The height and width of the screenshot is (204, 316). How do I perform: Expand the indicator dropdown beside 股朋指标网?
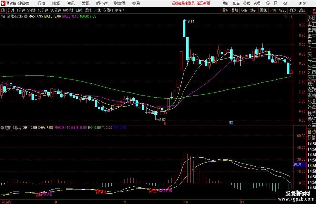[x=2, y=128]
